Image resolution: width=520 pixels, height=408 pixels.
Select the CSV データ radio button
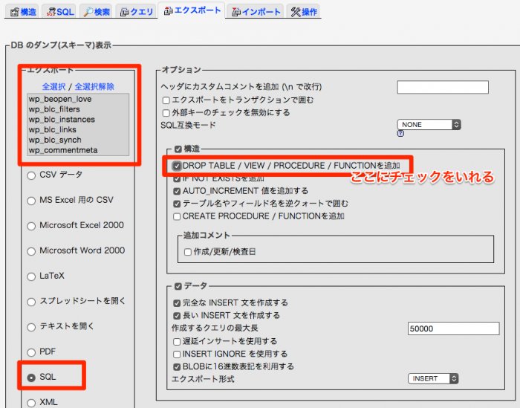pos(31,175)
